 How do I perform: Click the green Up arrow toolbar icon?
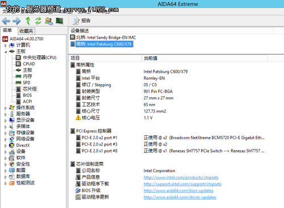[28, 21]
